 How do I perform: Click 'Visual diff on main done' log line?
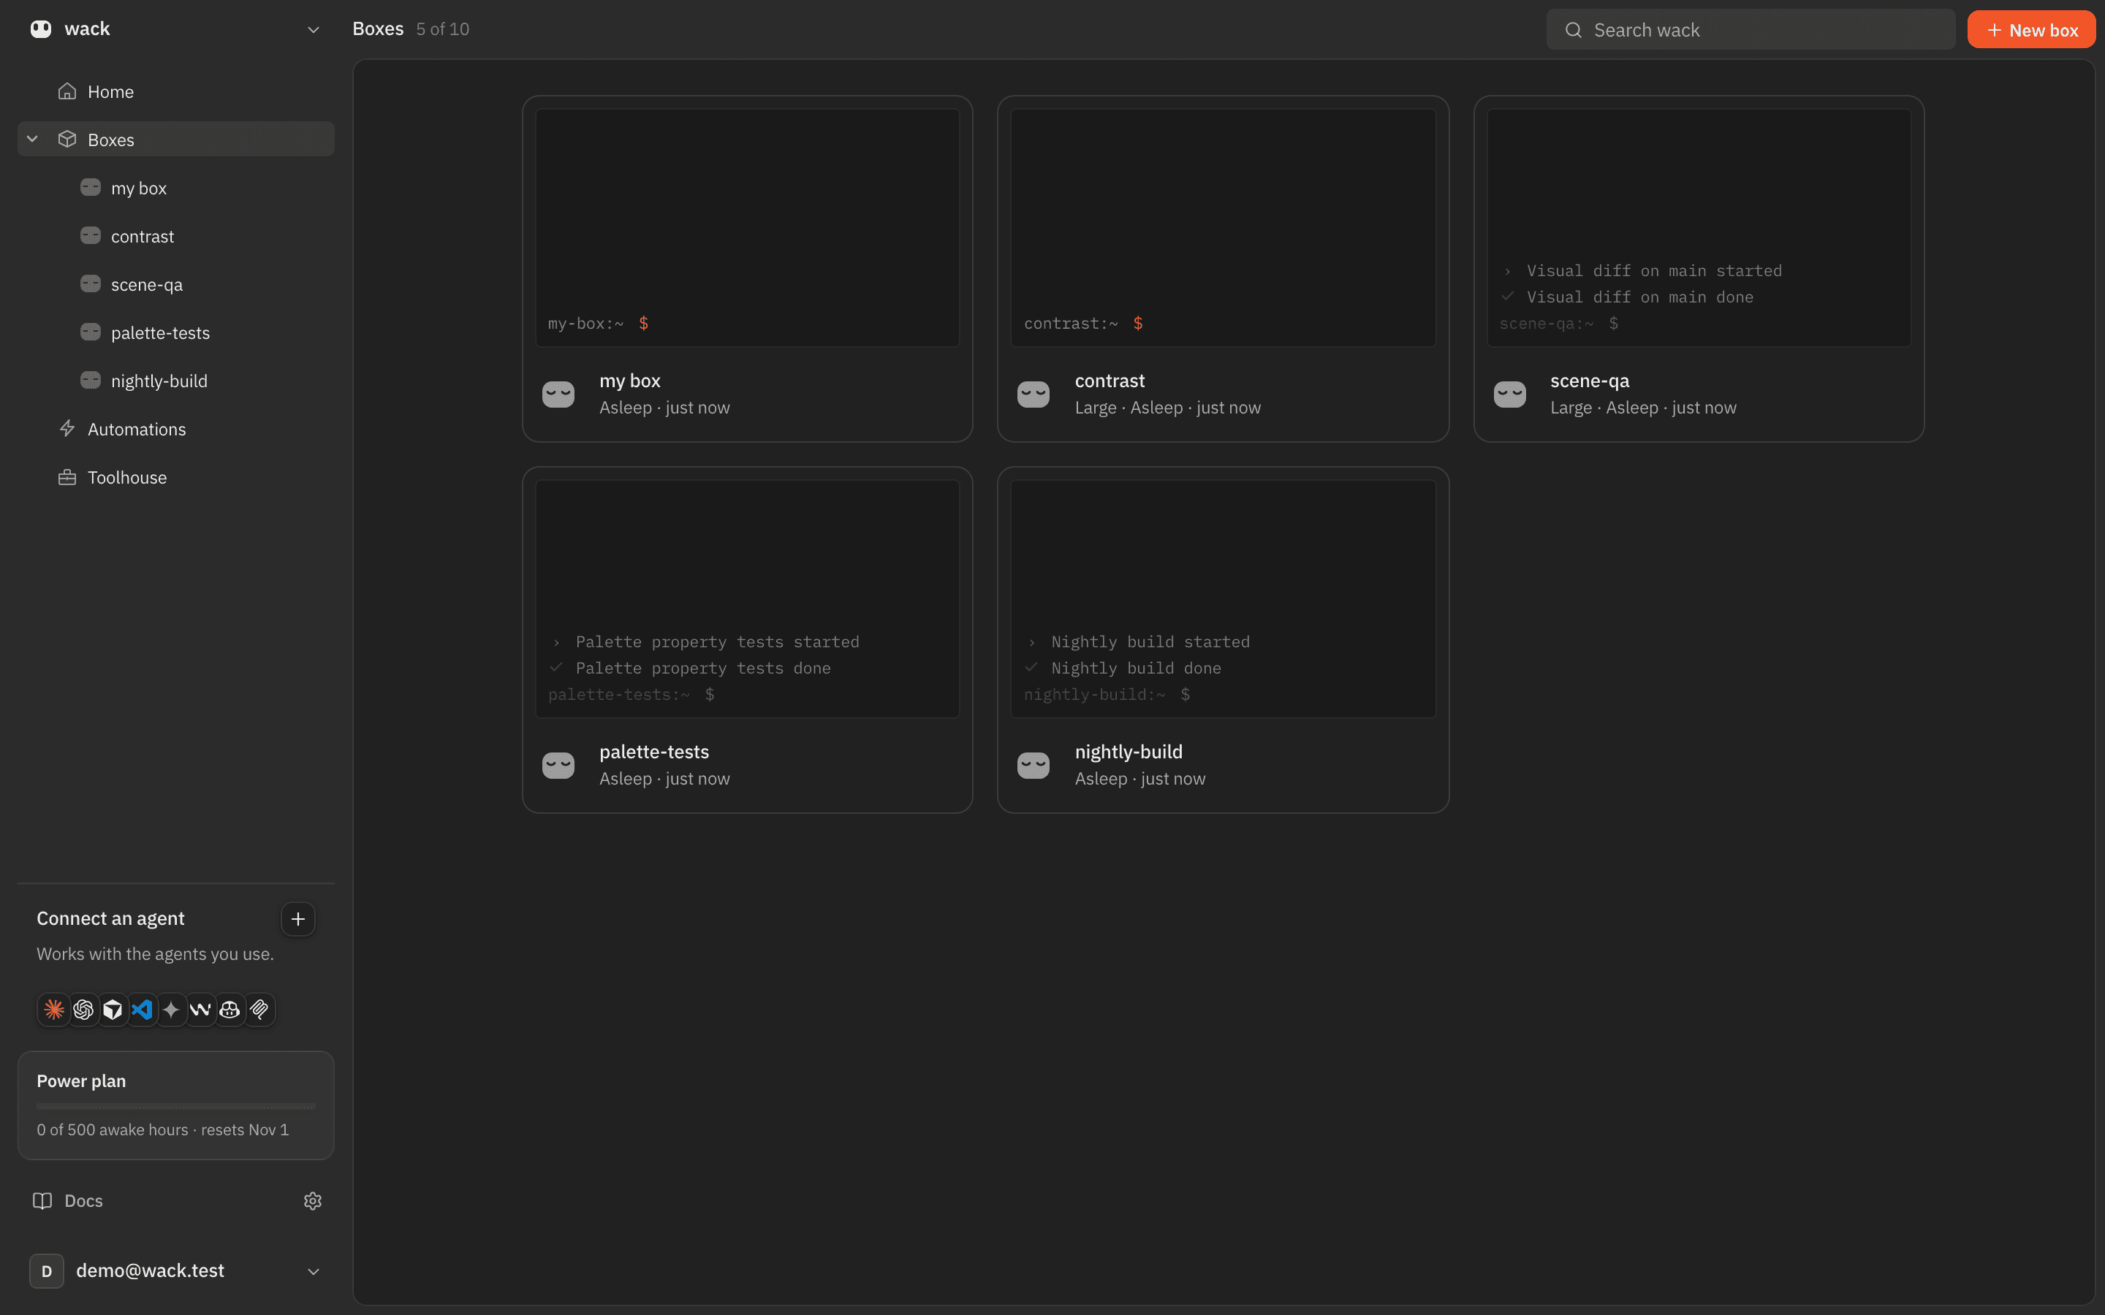pos(1639,297)
